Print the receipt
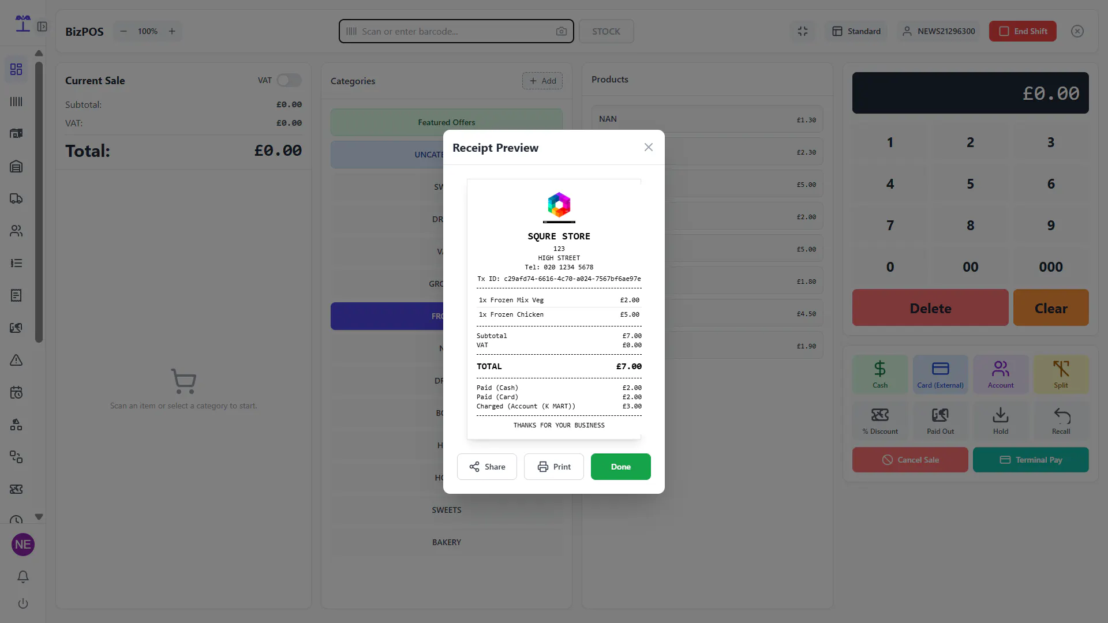Viewport: 1108px width, 623px height. (x=554, y=467)
